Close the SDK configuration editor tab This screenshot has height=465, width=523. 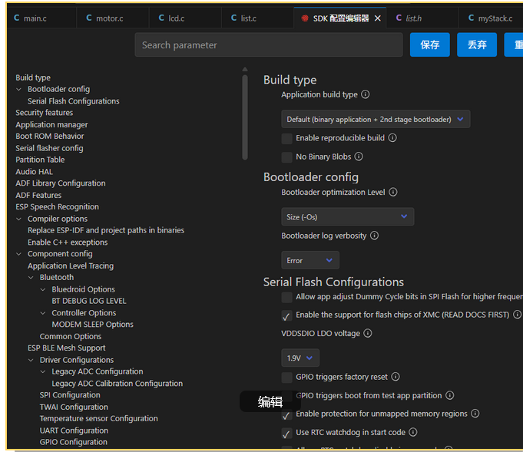378,18
